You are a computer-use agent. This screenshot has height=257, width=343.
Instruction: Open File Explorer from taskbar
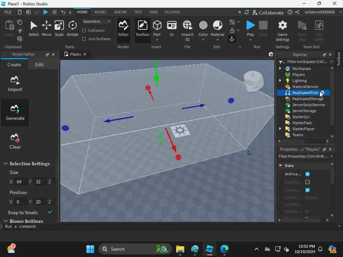(x=180, y=249)
